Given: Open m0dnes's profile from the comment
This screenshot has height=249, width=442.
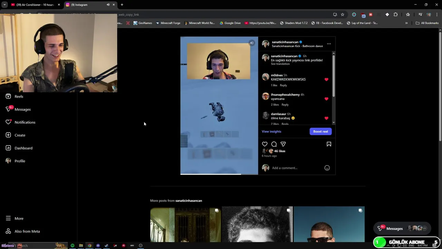Looking at the screenshot, I should pyautogui.click(x=277, y=75).
